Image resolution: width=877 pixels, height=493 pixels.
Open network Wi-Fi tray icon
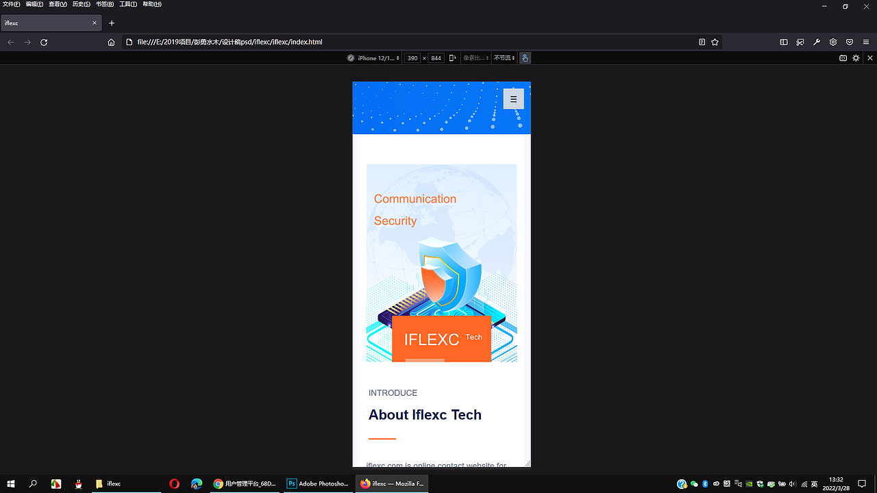(x=804, y=484)
